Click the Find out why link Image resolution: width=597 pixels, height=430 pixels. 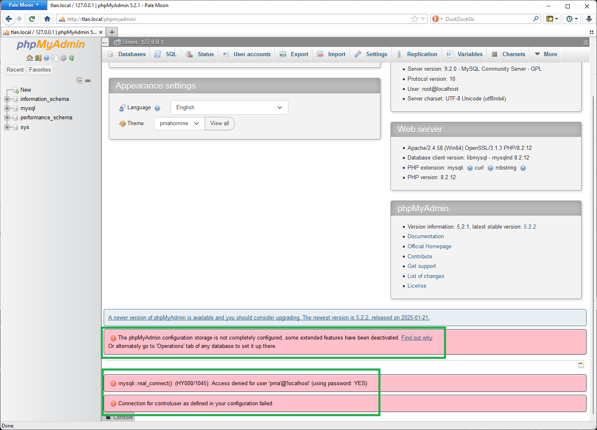[x=416, y=338]
